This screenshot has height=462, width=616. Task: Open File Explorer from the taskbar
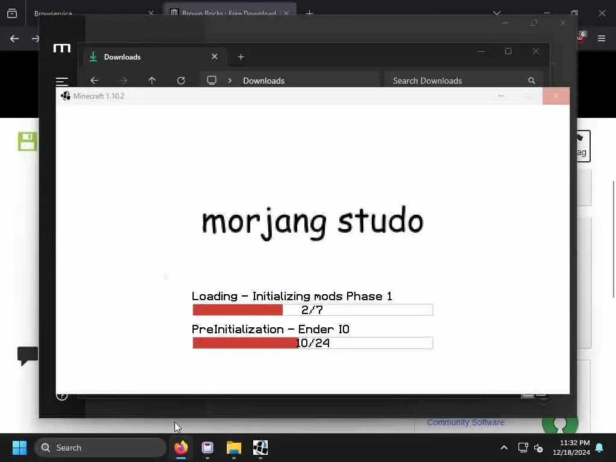pos(234,448)
